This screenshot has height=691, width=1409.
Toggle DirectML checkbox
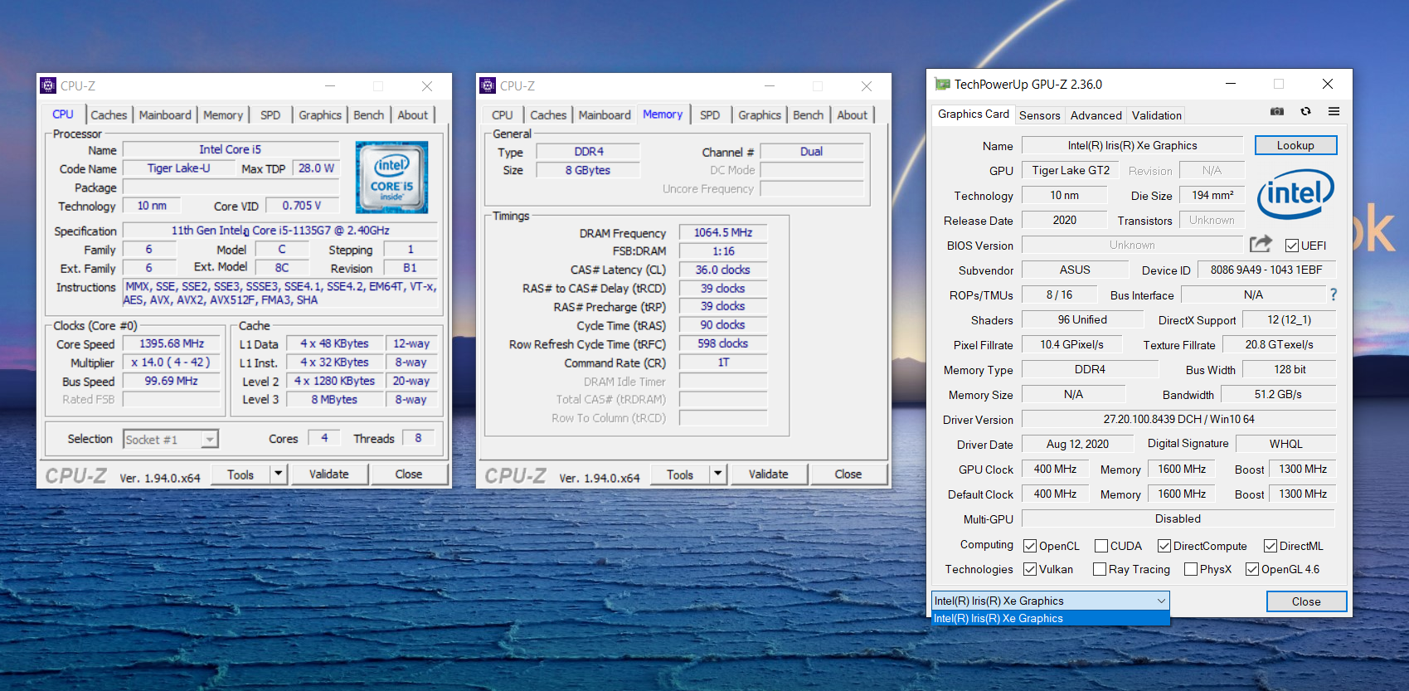(x=1271, y=546)
